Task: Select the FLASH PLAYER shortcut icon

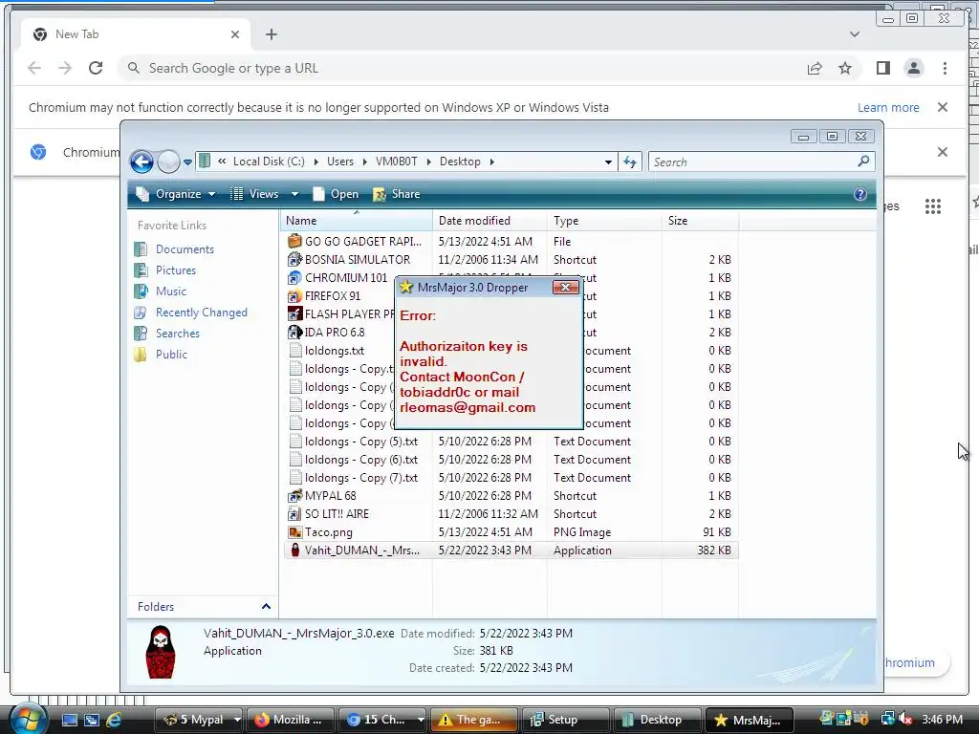Action: 294,313
